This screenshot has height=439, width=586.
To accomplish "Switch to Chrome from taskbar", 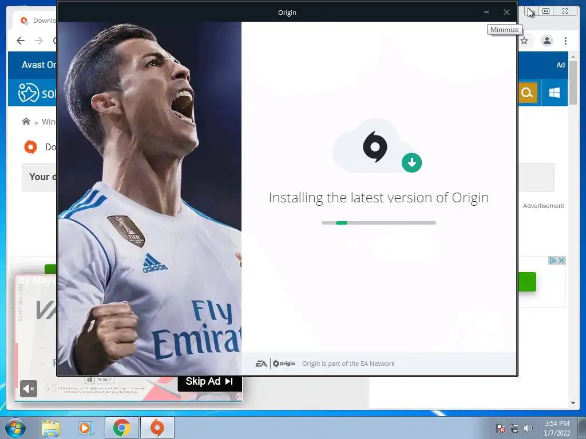I will (121, 428).
